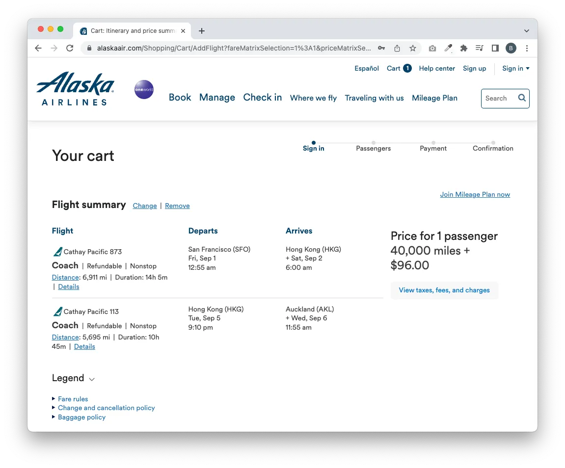This screenshot has height=468, width=565.
Task: Open Chrome three-dot menu
Action: pos(527,48)
